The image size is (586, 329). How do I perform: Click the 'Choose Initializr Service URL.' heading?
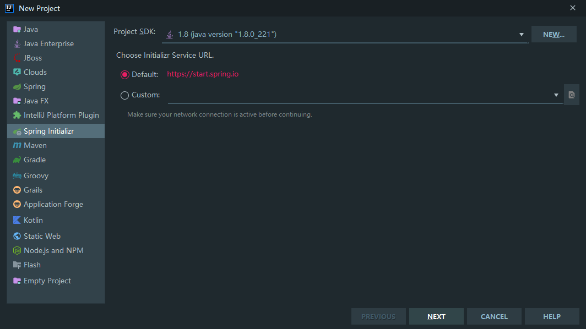pos(165,55)
